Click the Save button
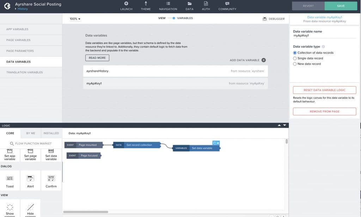 pyautogui.click(x=341, y=6)
